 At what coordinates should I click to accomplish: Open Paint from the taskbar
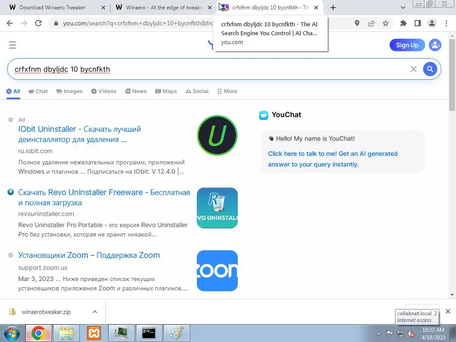[x=176, y=333]
